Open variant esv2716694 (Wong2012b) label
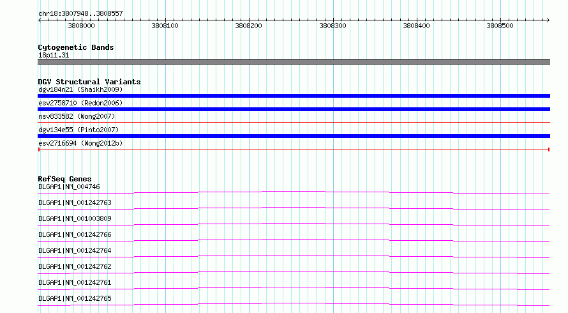Screen dimensions: 568x313 [x=80, y=143]
